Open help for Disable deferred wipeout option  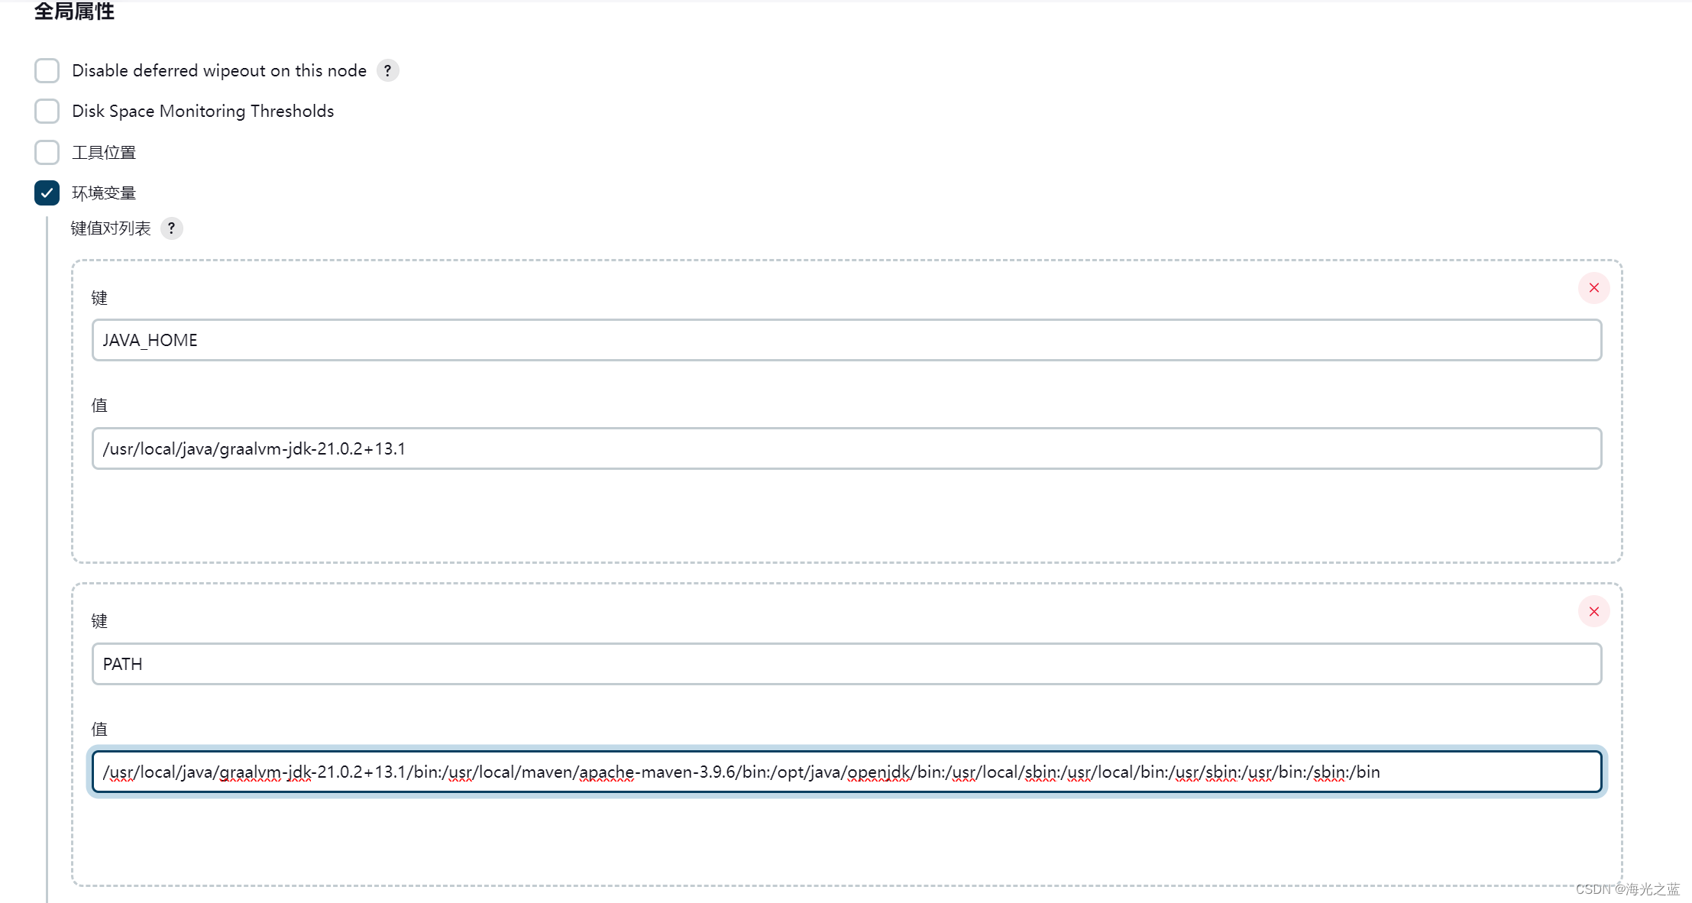(x=388, y=70)
